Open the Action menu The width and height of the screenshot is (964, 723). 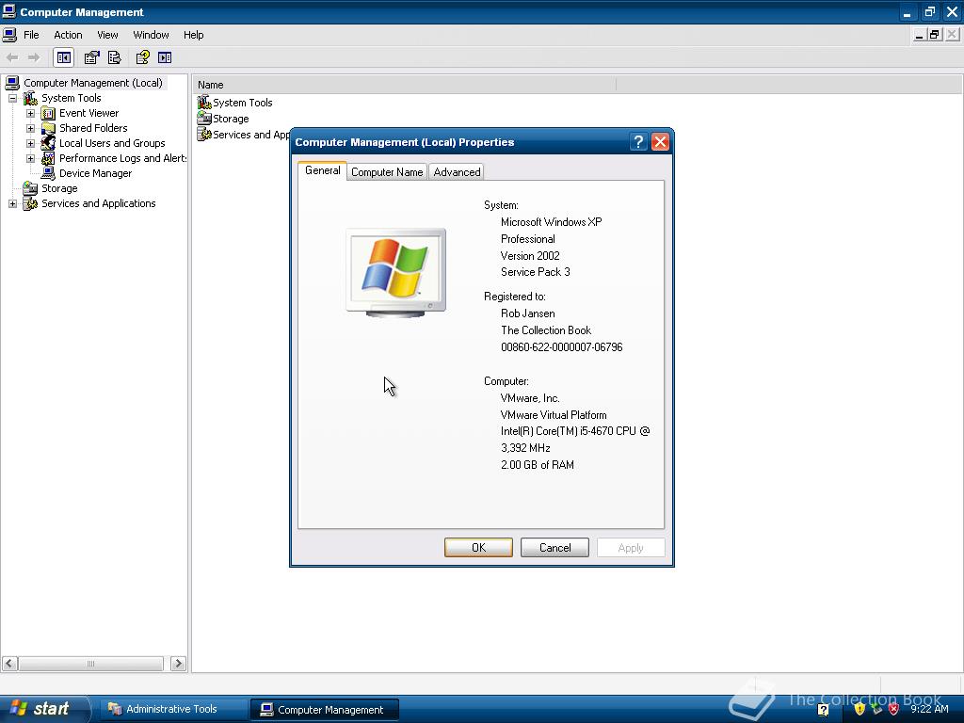click(68, 35)
